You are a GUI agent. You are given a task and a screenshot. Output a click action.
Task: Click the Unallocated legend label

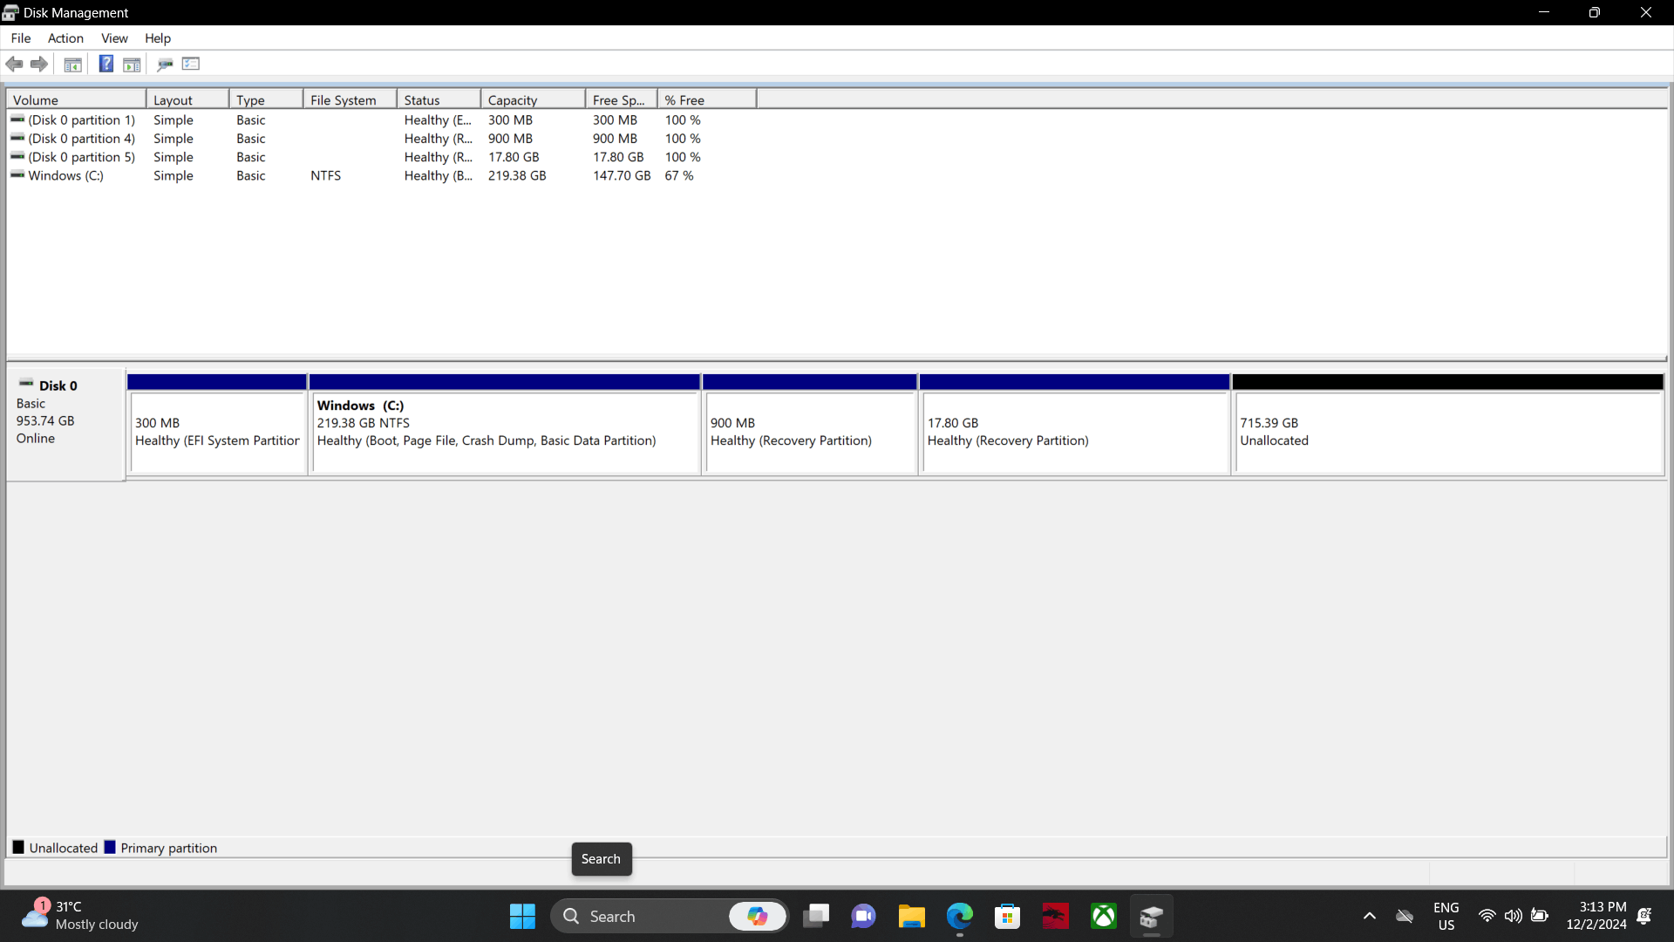[64, 848]
